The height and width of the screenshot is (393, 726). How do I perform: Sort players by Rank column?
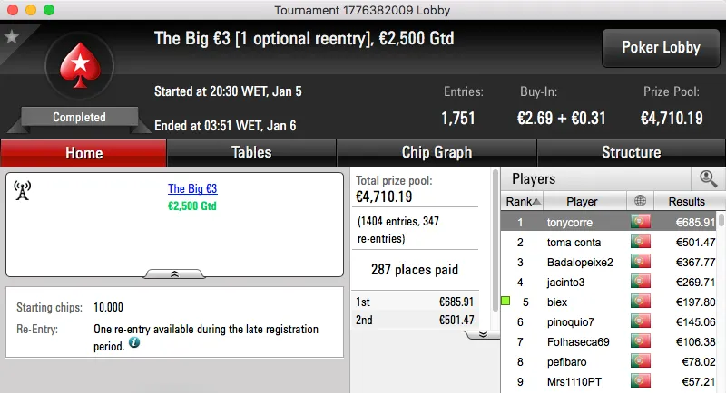click(524, 201)
